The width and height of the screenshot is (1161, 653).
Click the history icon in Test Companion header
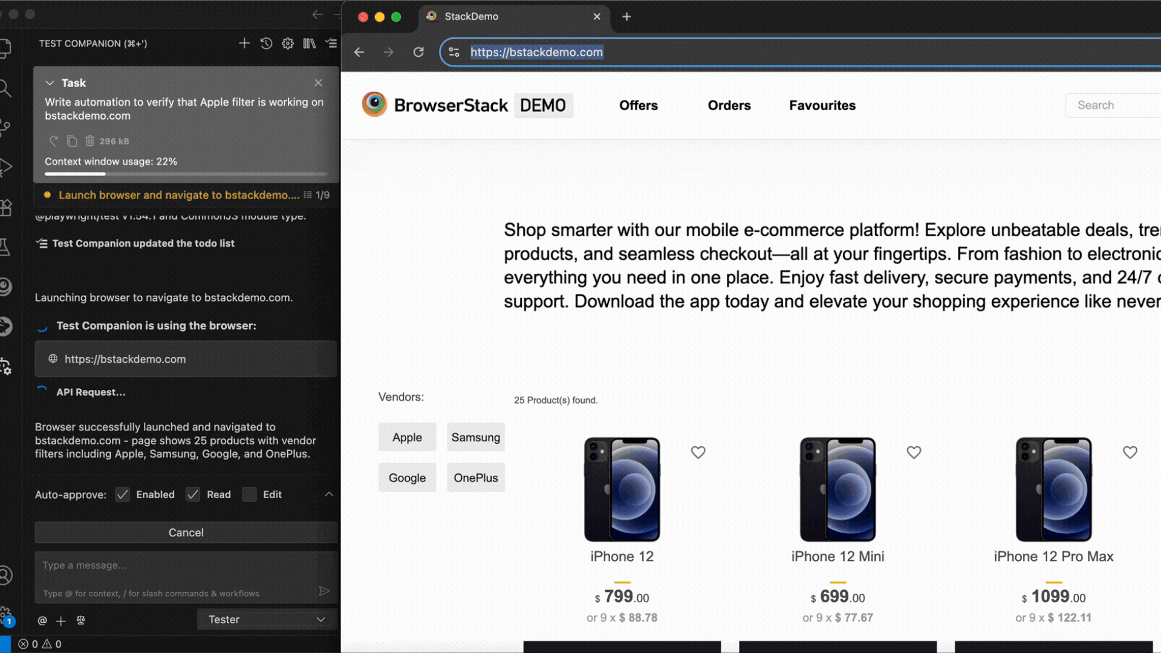266,44
